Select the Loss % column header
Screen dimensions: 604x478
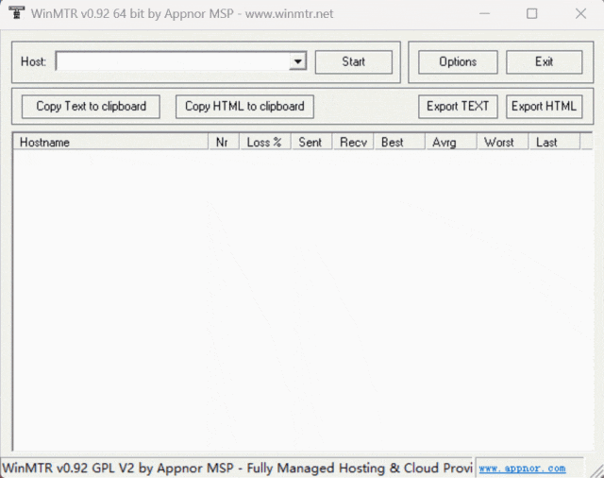(x=265, y=143)
